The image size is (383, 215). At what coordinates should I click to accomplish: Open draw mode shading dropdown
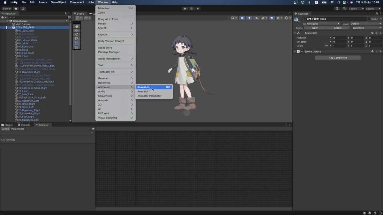[x=234, y=18]
